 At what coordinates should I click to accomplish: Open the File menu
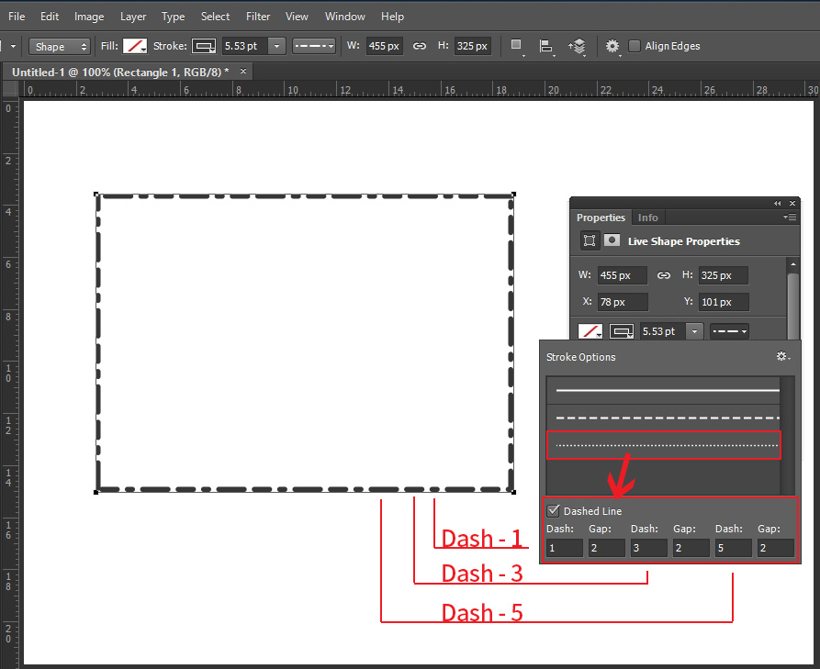pos(17,17)
